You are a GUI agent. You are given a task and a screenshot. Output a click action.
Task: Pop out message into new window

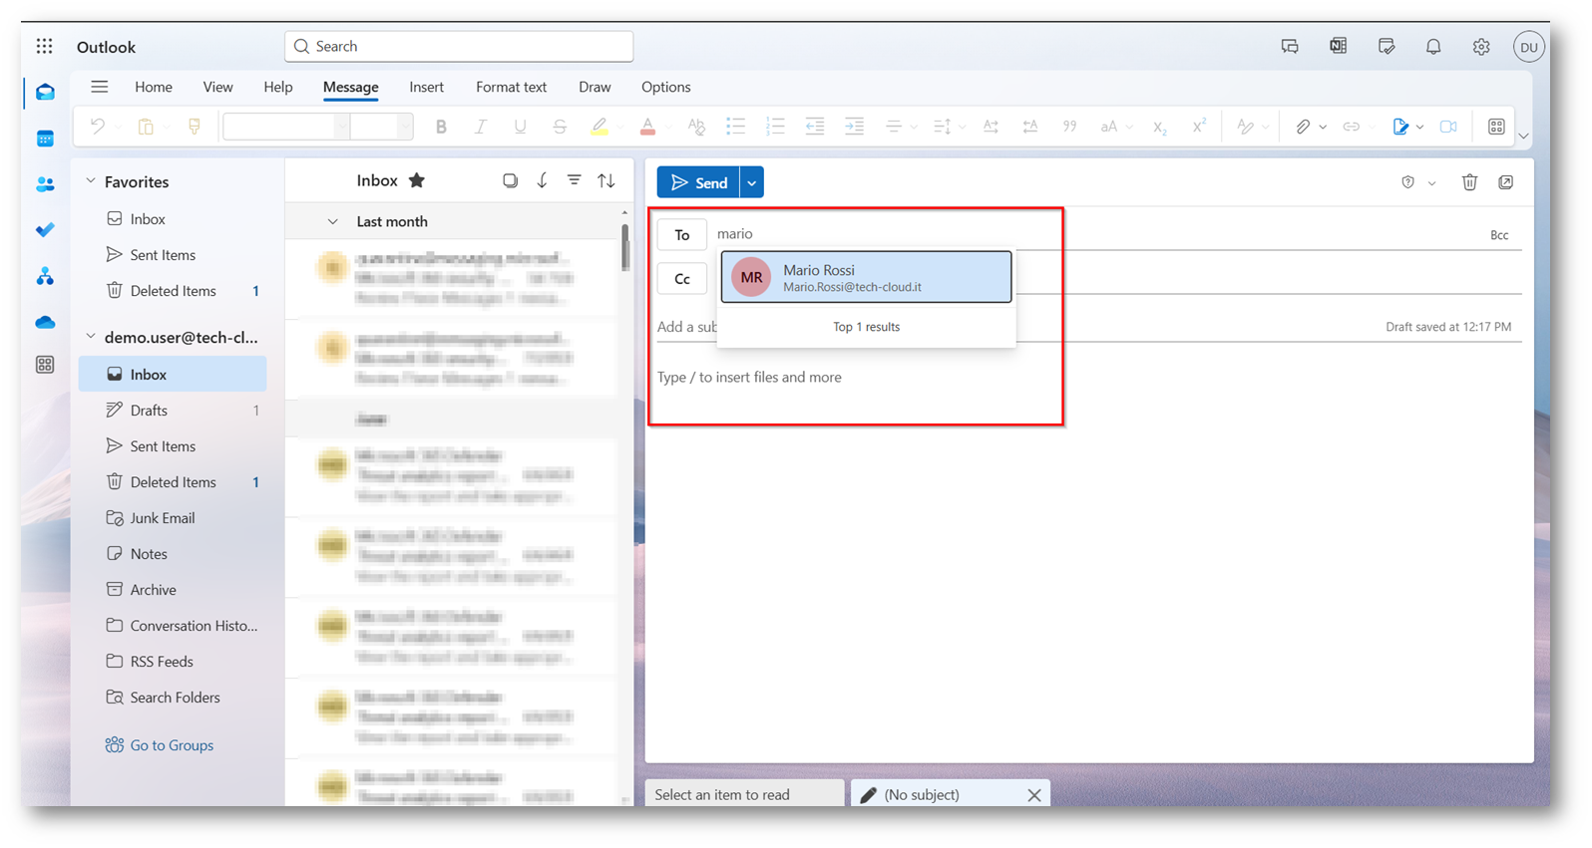click(x=1506, y=182)
